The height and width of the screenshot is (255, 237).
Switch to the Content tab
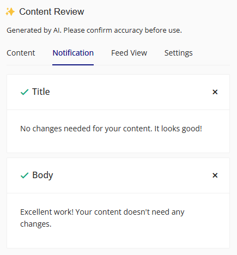21,53
